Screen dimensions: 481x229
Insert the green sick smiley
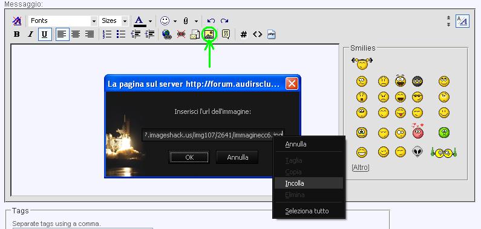444,132
